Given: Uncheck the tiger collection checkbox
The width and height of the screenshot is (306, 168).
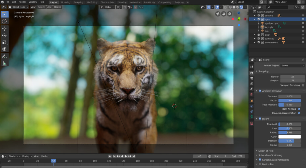Looking at the screenshot, I should coord(258,35).
